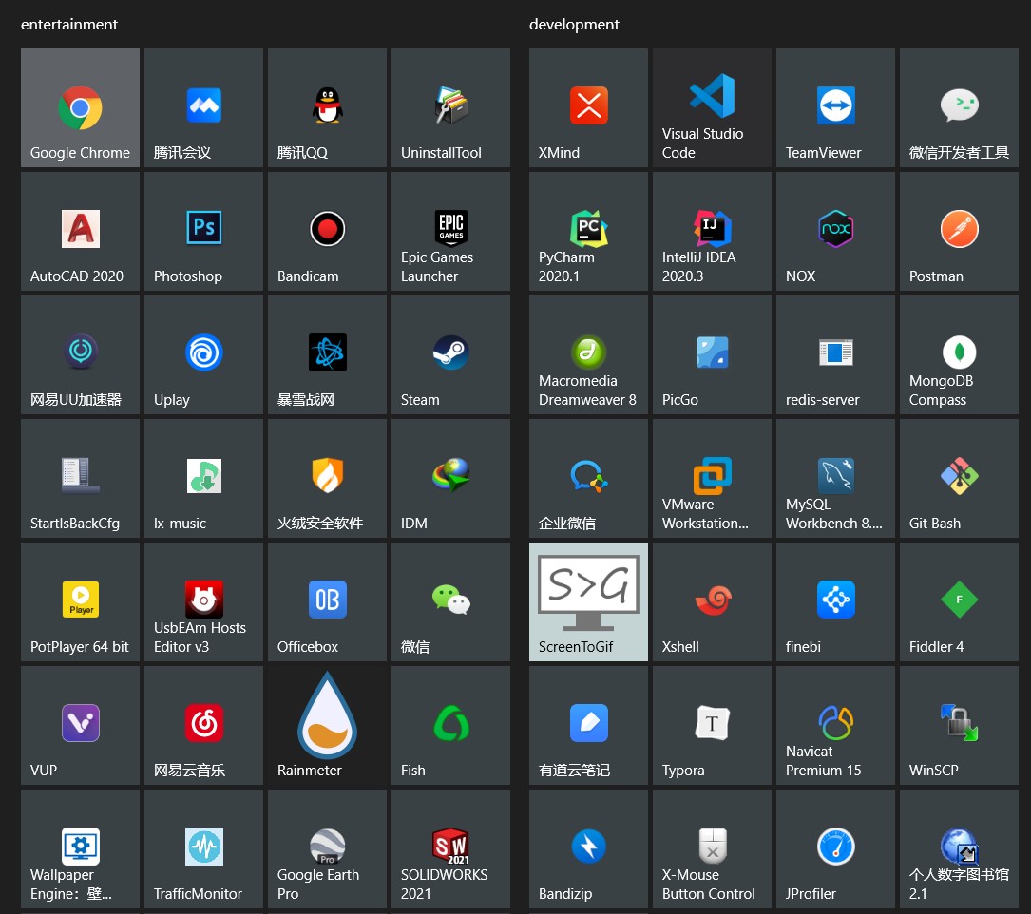This screenshot has height=914, width=1031.
Task: Launch TeamViewer
Action: coord(835,108)
